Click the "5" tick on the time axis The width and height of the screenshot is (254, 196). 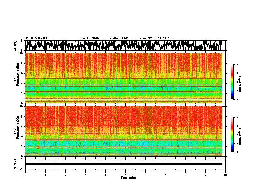[125, 175]
